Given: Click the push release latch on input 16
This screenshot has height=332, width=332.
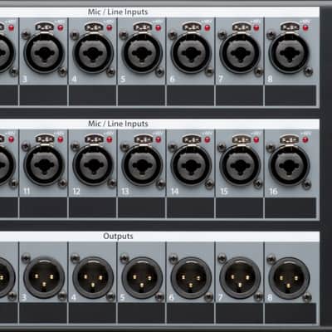Looking at the screenshot, I should (x=290, y=139).
